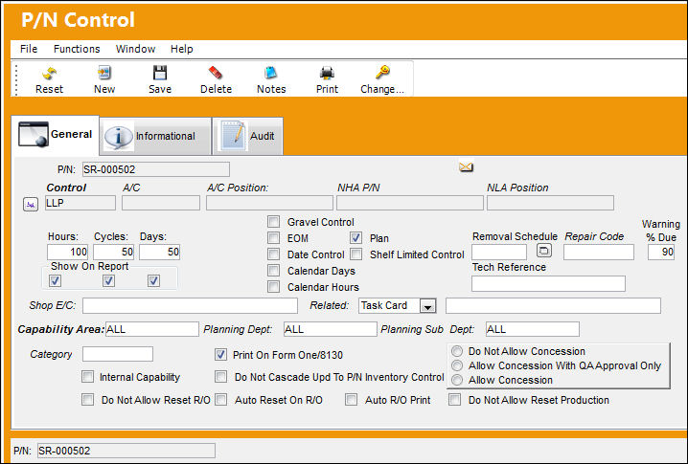Image resolution: width=688 pixels, height=464 pixels.
Task: Open the Help menu
Action: [x=181, y=49]
